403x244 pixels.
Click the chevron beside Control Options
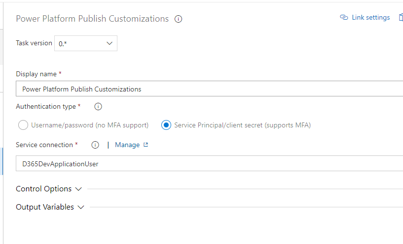pyautogui.click(x=78, y=189)
